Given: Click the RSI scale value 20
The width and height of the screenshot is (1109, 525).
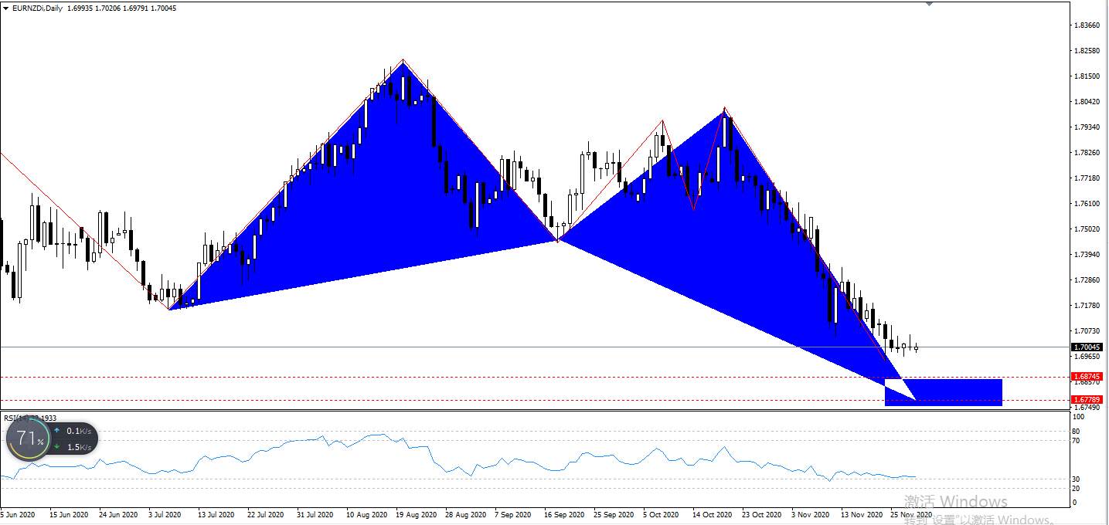Looking at the screenshot, I should [x=1077, y=489].
